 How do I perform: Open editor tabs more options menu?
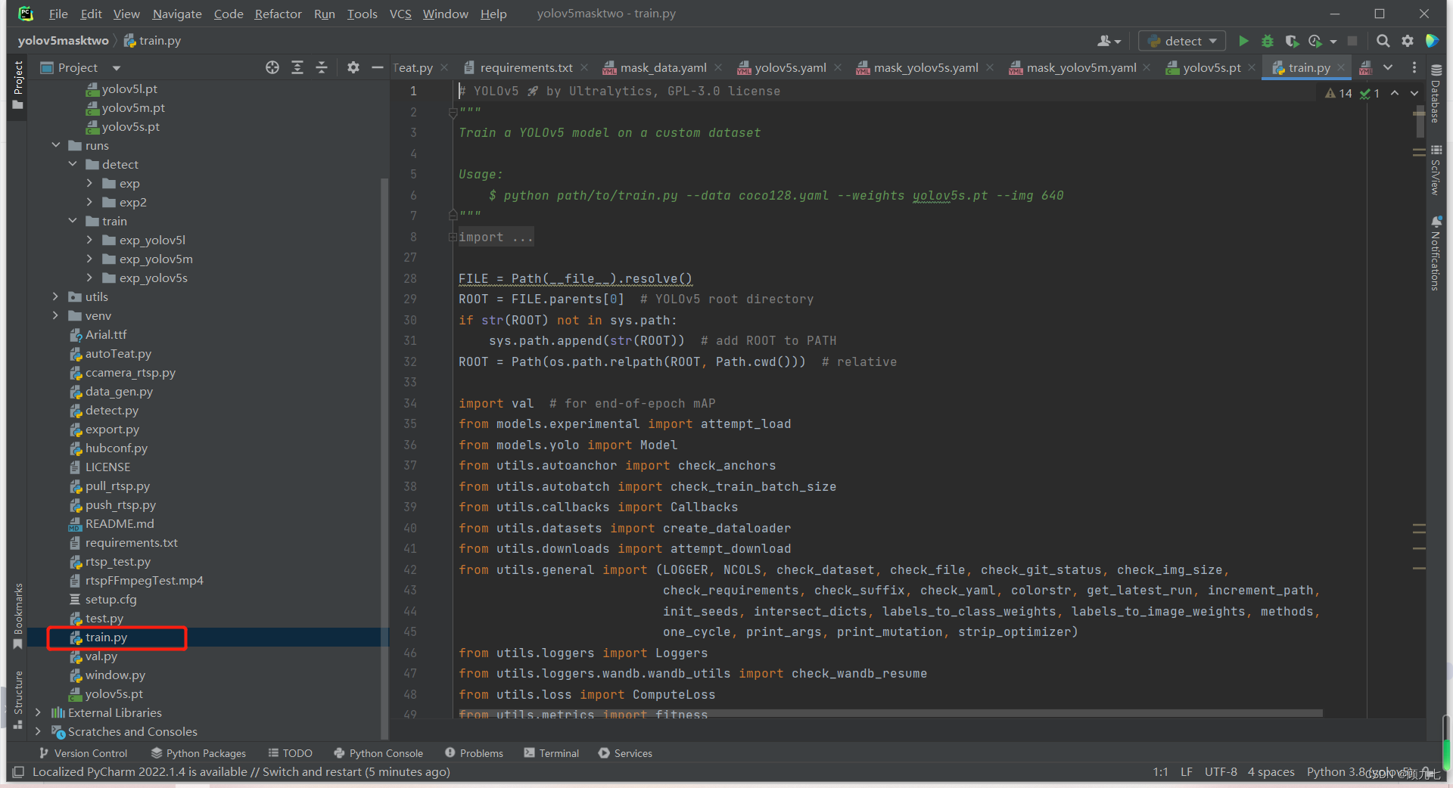tap(1414, 67)
